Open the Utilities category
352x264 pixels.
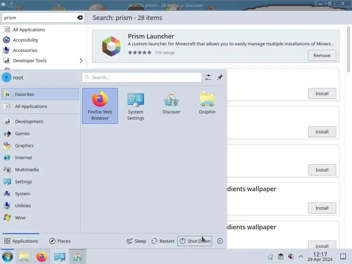coord(40,206)
